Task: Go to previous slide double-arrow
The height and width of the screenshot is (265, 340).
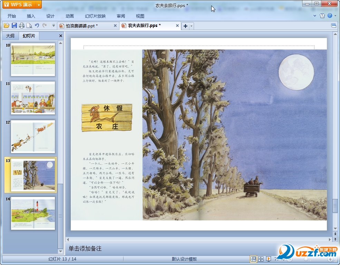Action: pos(335,234)
